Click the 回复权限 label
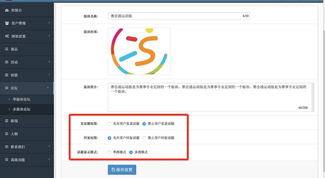325x178 pixels. click(x=91, y=138)
